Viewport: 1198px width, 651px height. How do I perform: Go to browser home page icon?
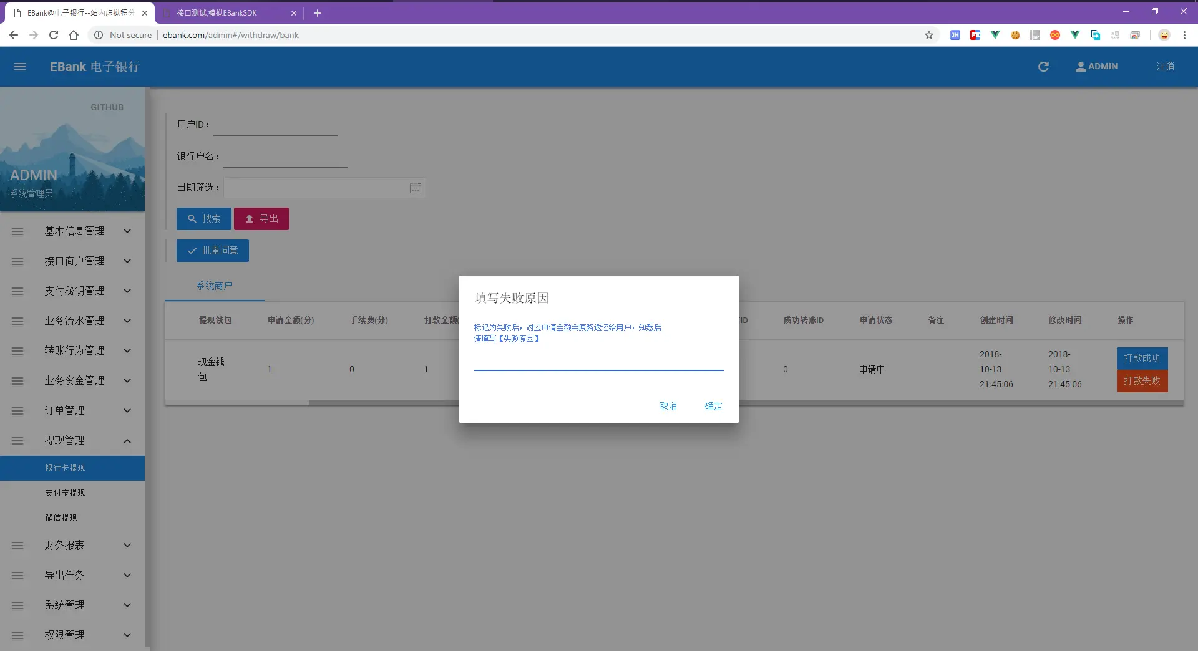(74, 35)
